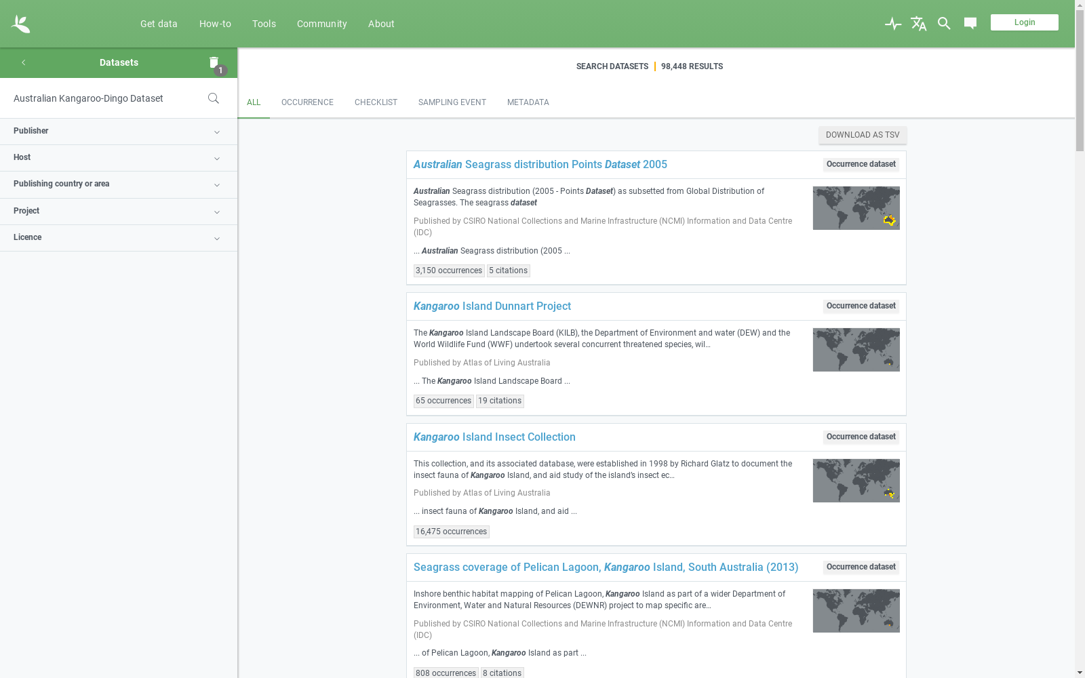The height and width of the screenshot is (678, 1085).
Task: Open the How-to menu
Action: (x=215, y=24)
